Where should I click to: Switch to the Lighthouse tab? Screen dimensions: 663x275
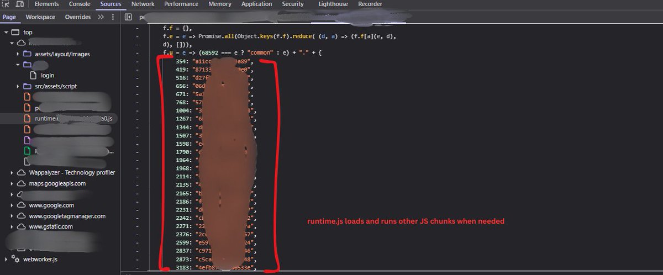click(x=334, y=4)
